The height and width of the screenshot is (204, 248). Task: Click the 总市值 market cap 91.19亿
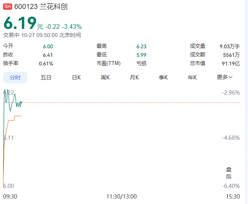[x=231, y=63]
